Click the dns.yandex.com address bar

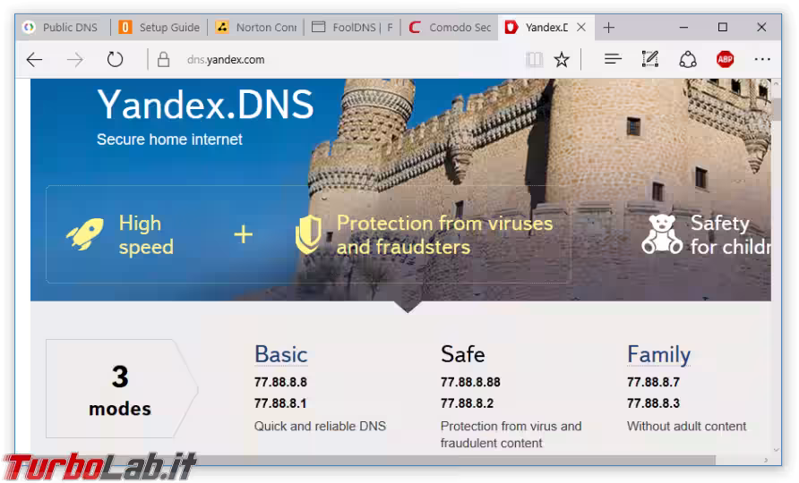pos(226,60)
